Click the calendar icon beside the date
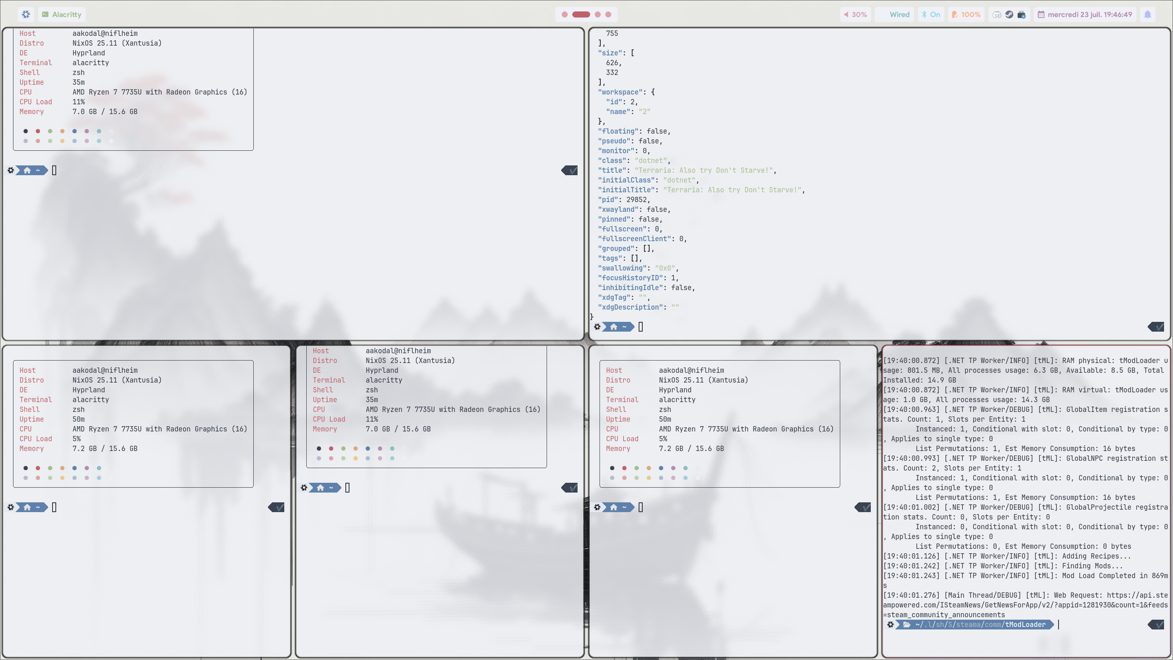Viewport: 1173px width, 660px height. (1041, 15)
